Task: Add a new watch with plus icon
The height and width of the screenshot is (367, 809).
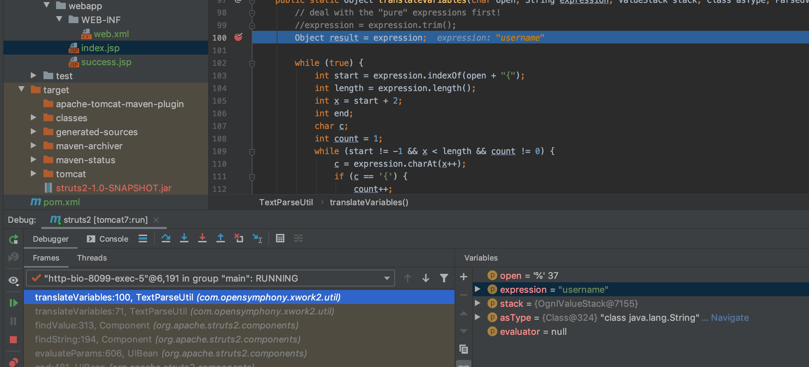Action: pyautogui.click(x=464, y=277)
